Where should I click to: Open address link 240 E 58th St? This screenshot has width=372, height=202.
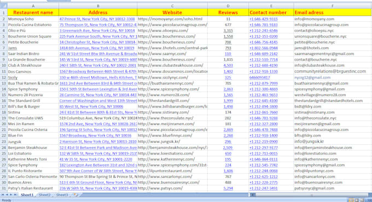coord(98,66)
